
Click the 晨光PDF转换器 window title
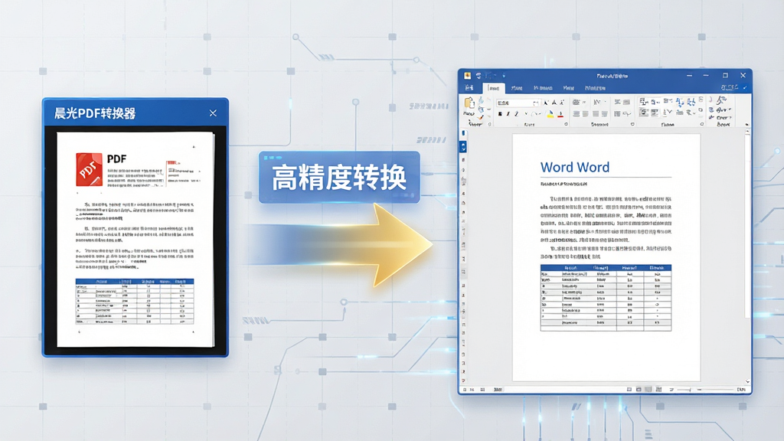95,113
